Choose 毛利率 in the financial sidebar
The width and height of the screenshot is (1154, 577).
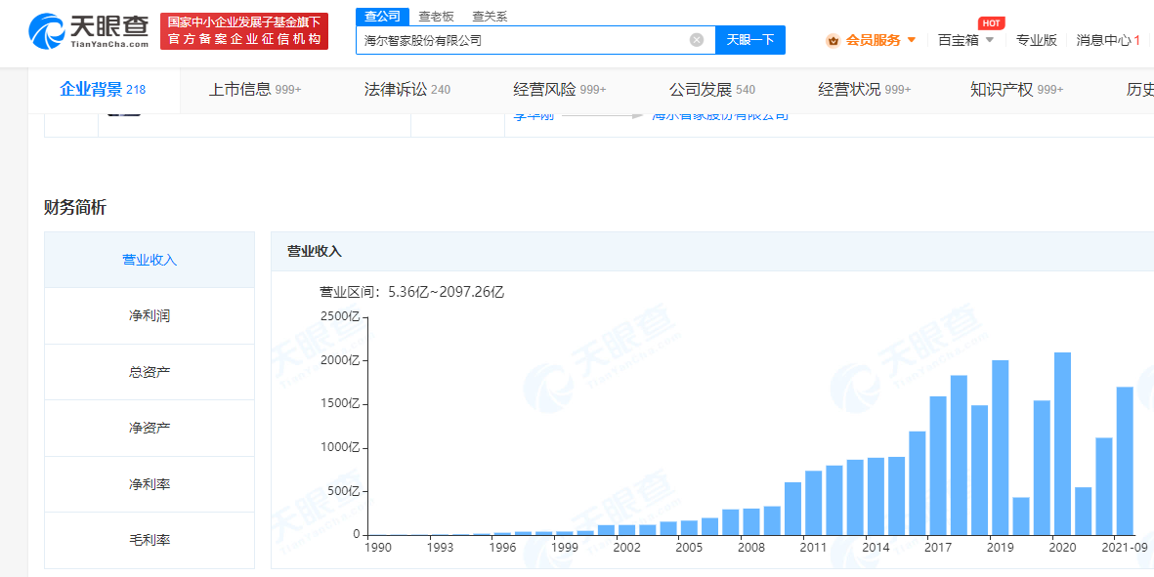pyautogui.click(x=150, y=540)
